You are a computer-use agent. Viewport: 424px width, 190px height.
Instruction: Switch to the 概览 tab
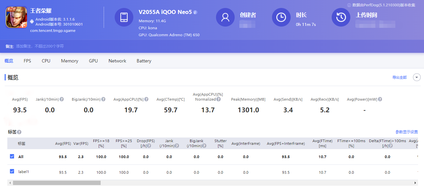(9, 61)
